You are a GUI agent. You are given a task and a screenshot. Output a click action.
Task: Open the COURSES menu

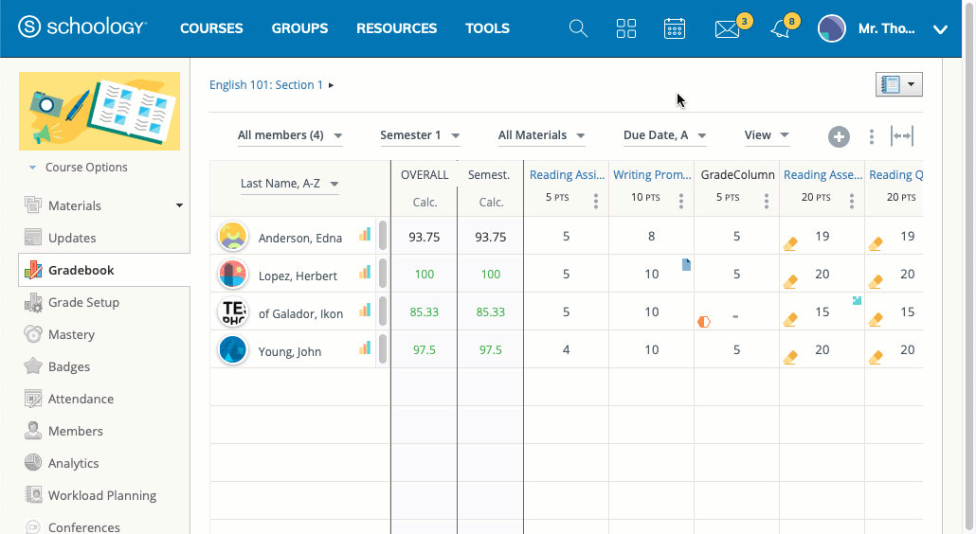[x=211, y=28]
